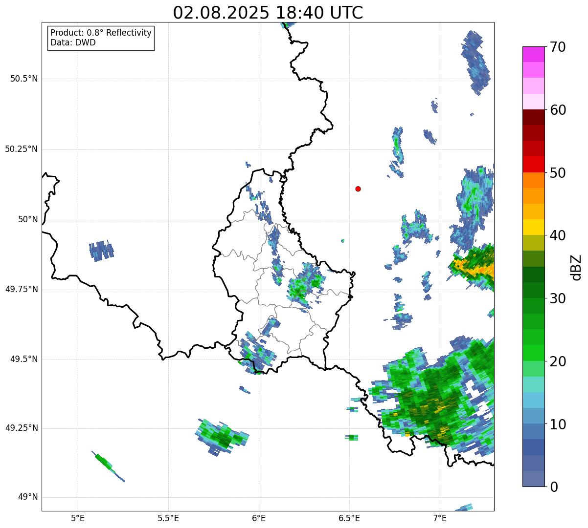Click the 49°N latitude label
The width and height of the screenshot is (588, 528).
coord(28,497)
